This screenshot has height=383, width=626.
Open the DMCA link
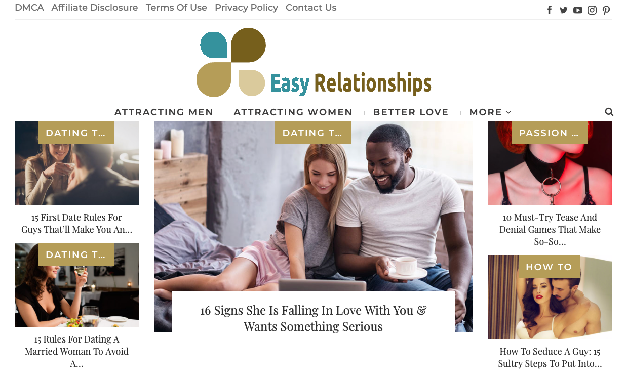[x=29, y=8]
